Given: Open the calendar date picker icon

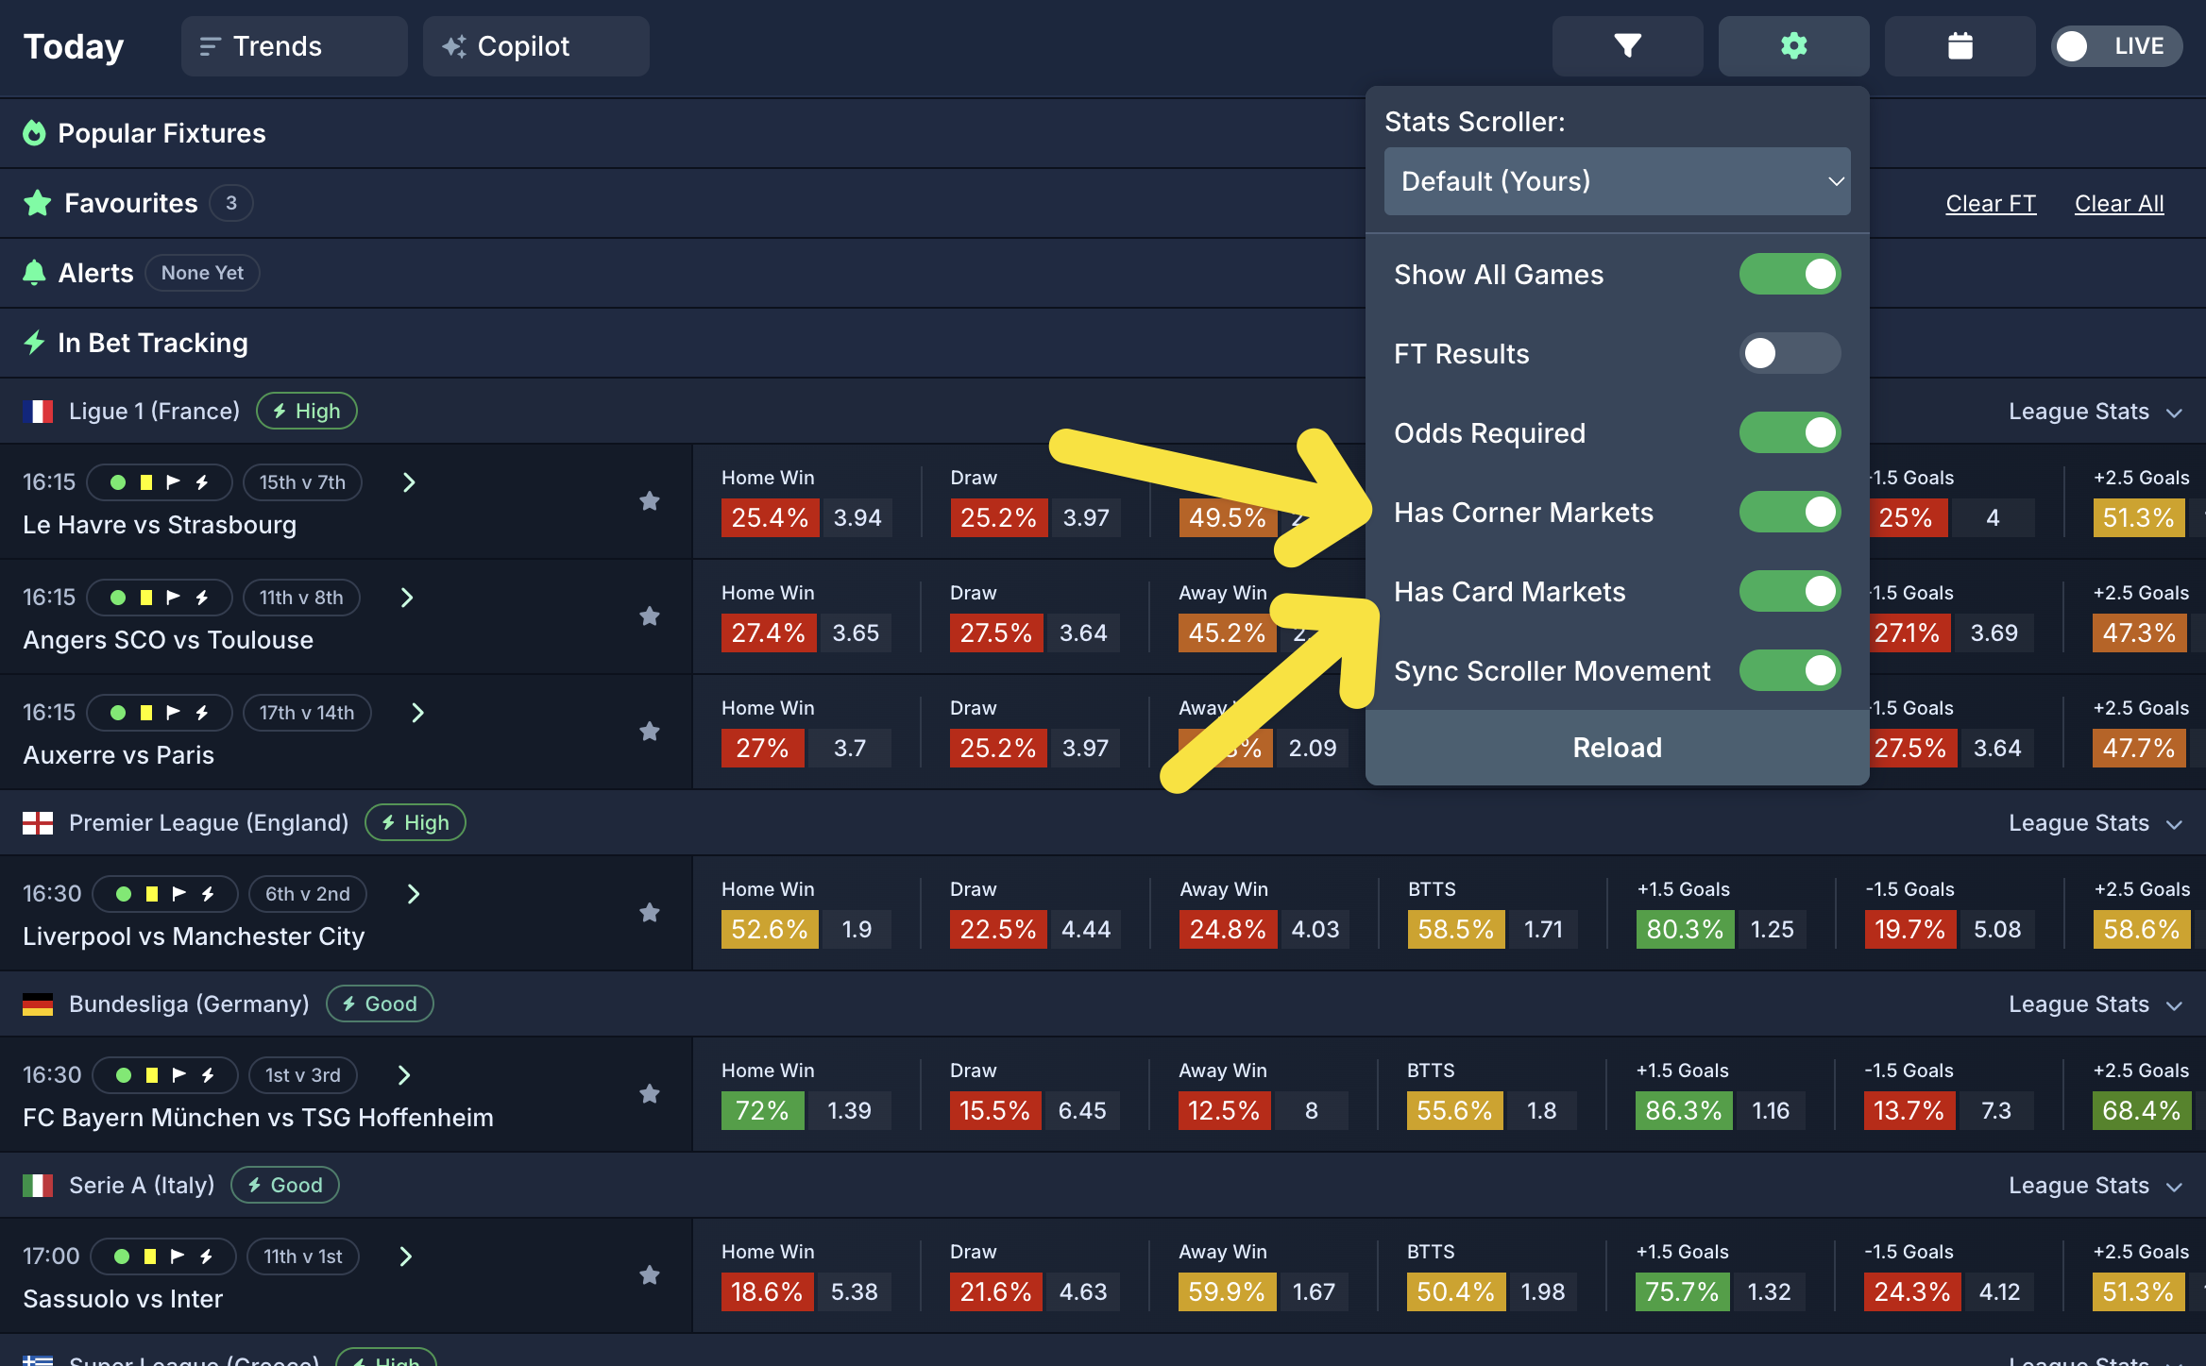Looking at the screenshot, I should [1960, 45].
